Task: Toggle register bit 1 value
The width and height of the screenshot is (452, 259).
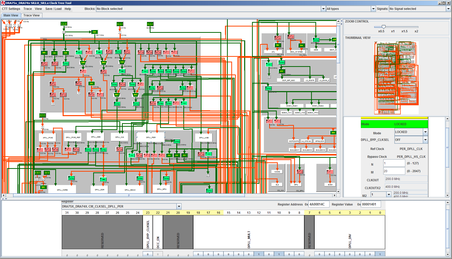Action: 370,254
